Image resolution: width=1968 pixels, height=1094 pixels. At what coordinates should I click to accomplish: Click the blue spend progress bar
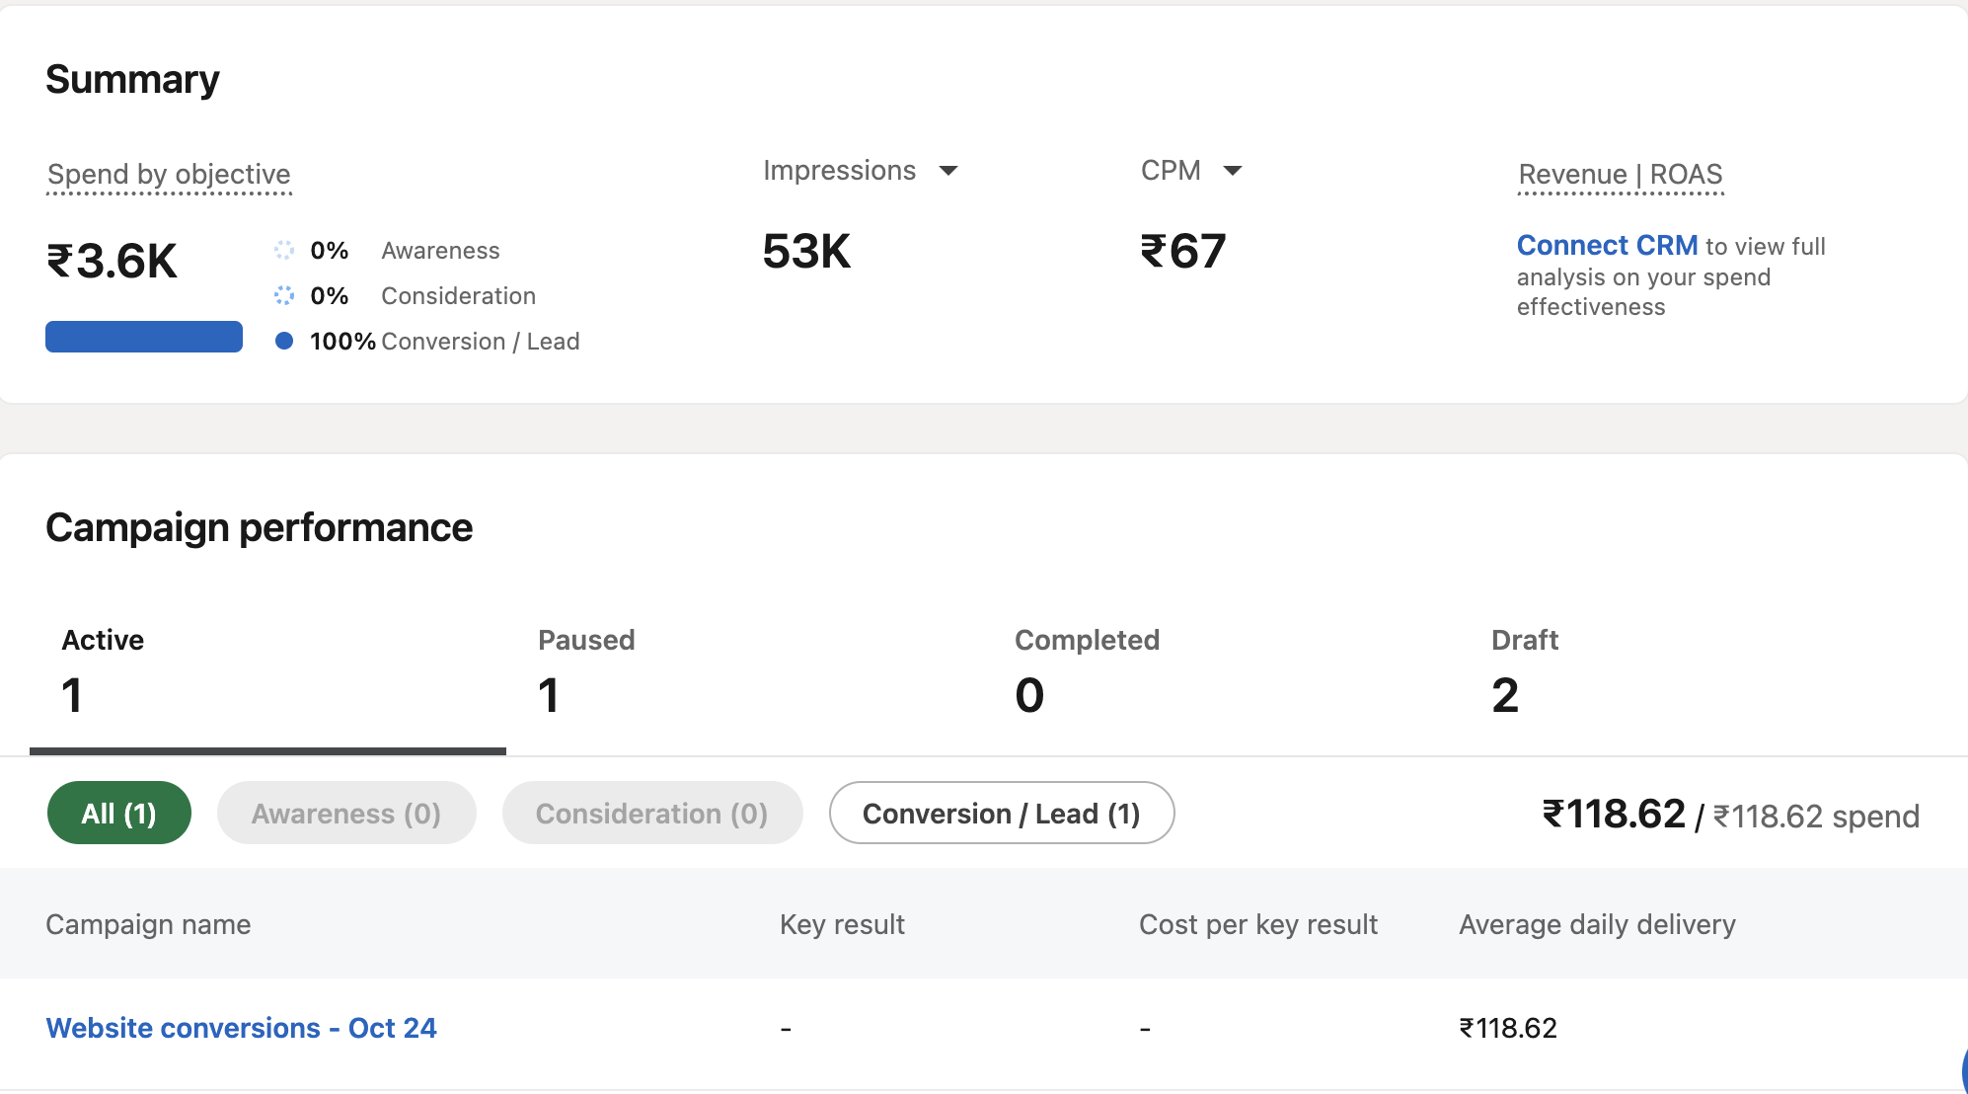coord(144,337)
